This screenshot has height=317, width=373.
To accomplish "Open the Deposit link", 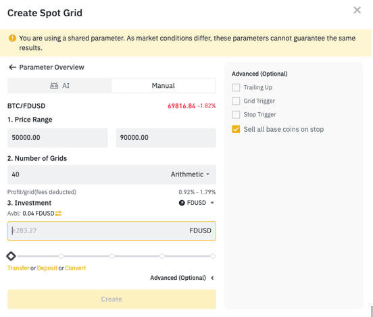I will 47,268.
